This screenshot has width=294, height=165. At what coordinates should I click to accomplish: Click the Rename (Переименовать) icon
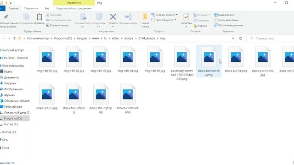(x=128, y=17)
